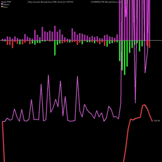Click the green-red Price legend swatch
Image resolution: width=162 pixels, height=162 pixels.
click(x=2, y=7)
